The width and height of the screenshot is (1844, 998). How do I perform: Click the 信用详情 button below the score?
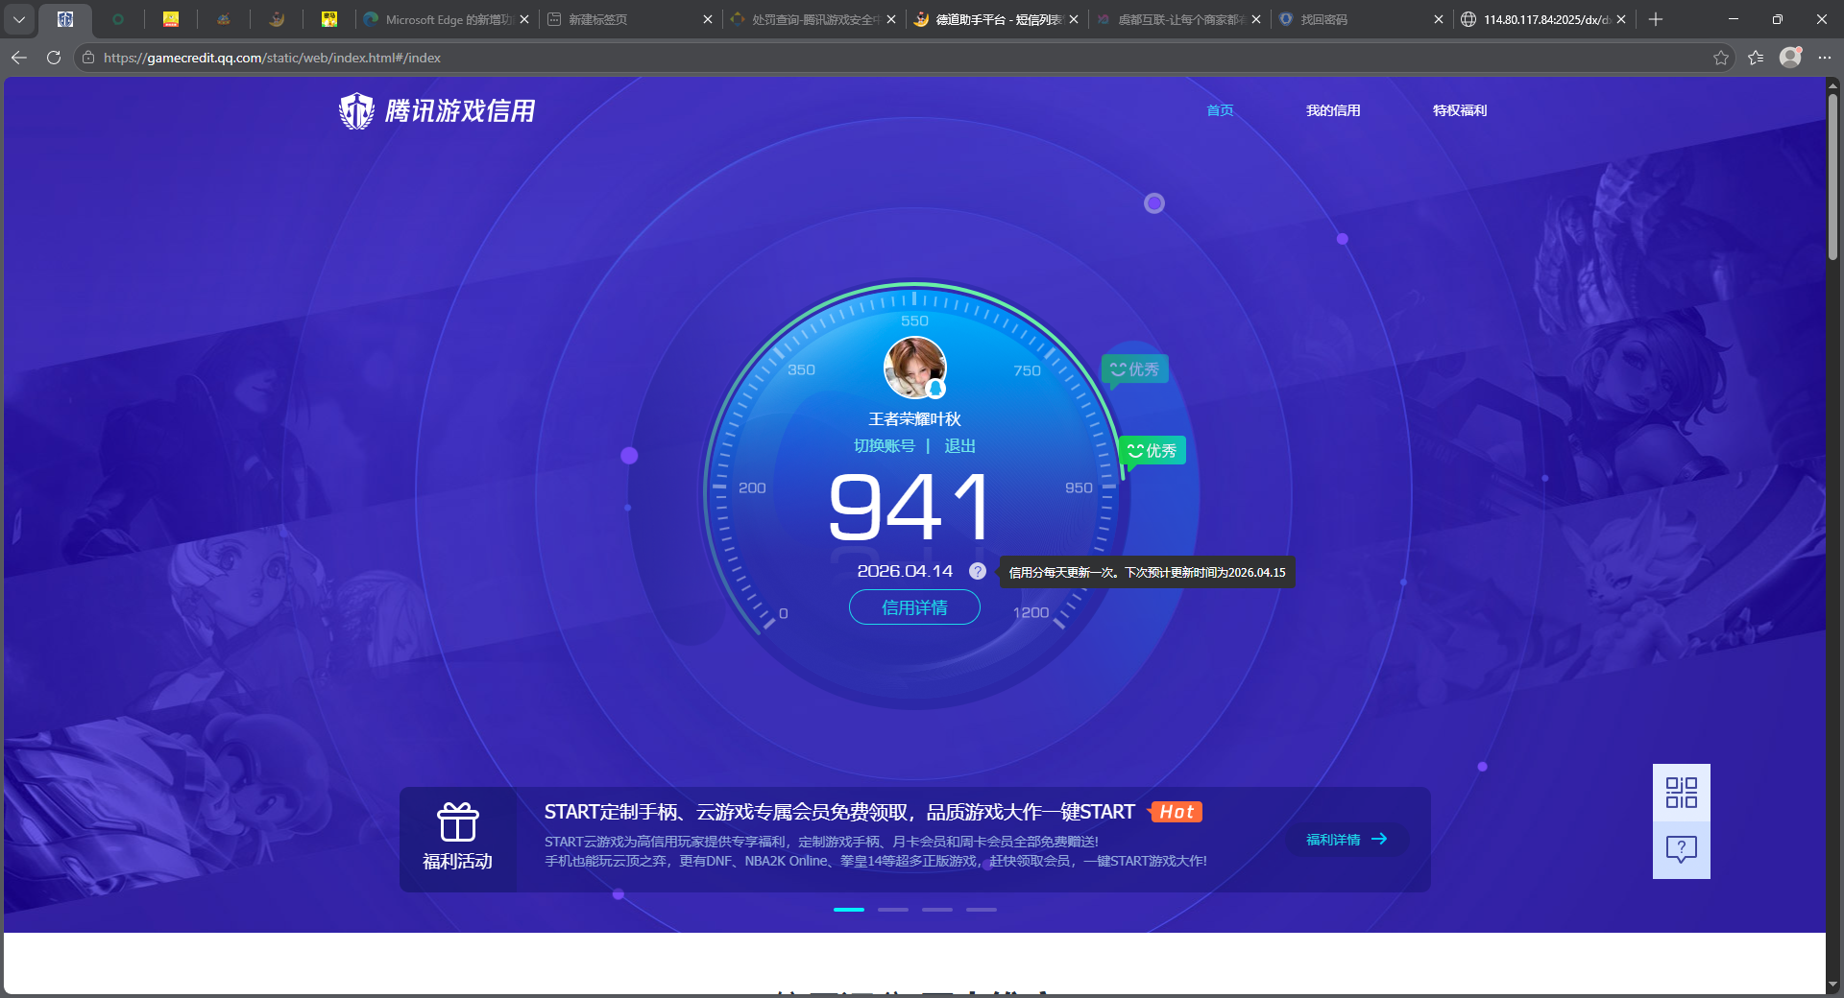913,607
